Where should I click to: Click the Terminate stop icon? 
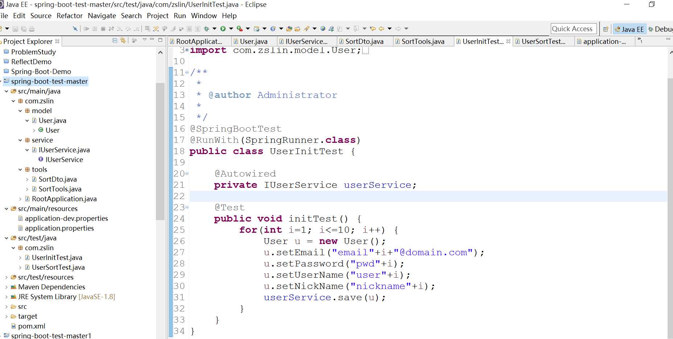103,29
